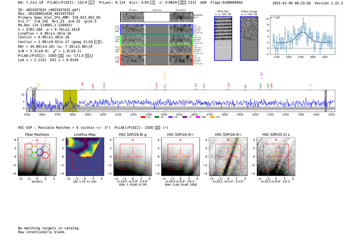Open the HSC SSP(26.4) i image

coord(228,157)
